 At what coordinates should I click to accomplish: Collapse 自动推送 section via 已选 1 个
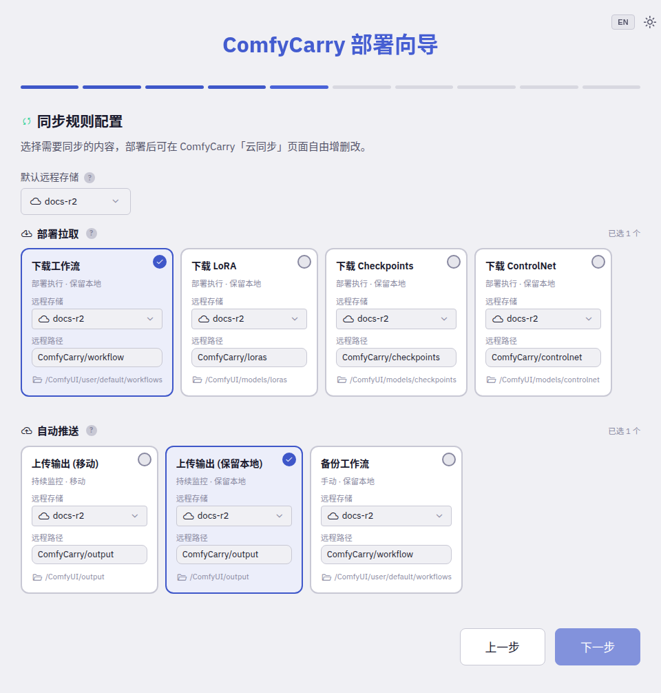point(624,431)
